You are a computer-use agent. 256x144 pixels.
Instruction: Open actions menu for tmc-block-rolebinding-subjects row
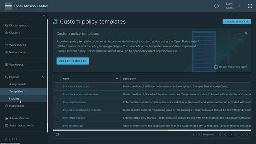pos(57,110)
